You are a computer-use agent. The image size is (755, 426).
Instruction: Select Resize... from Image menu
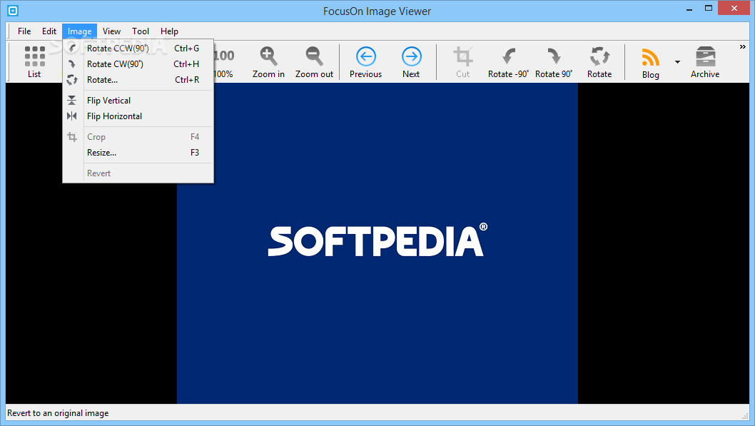[138, 153]
